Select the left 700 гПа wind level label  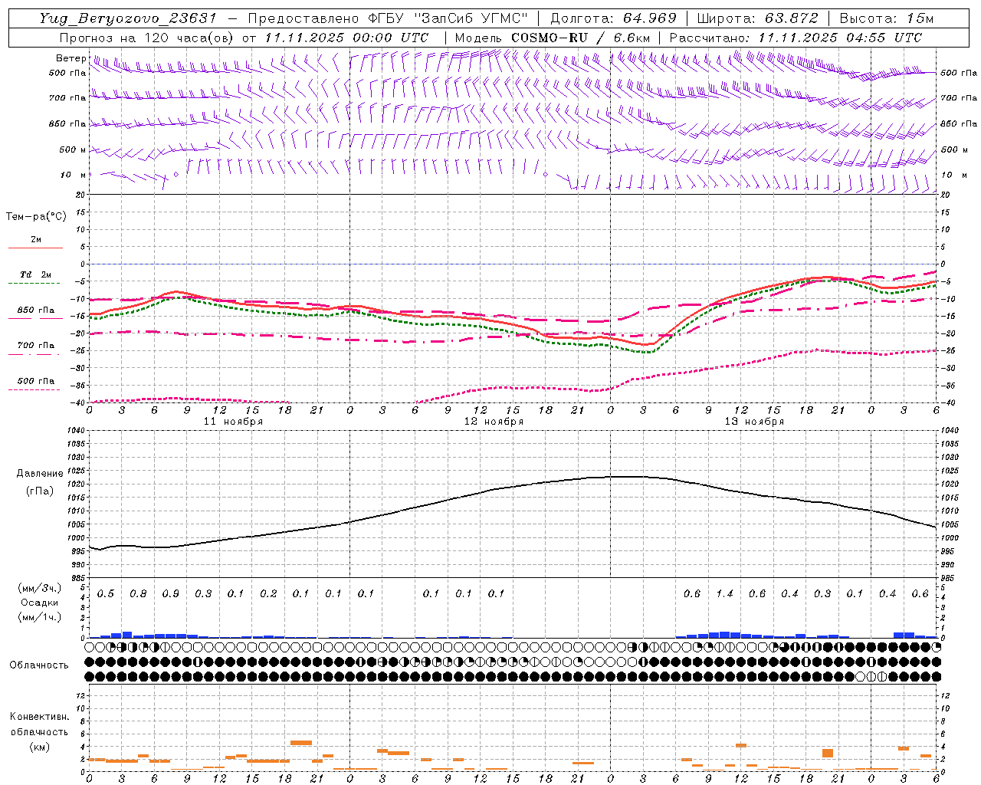[67, 98]
